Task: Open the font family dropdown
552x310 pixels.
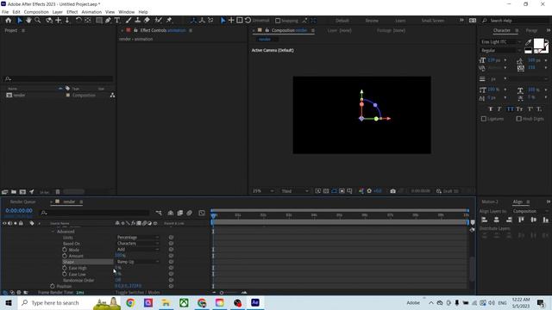Action: click(500, 42)
